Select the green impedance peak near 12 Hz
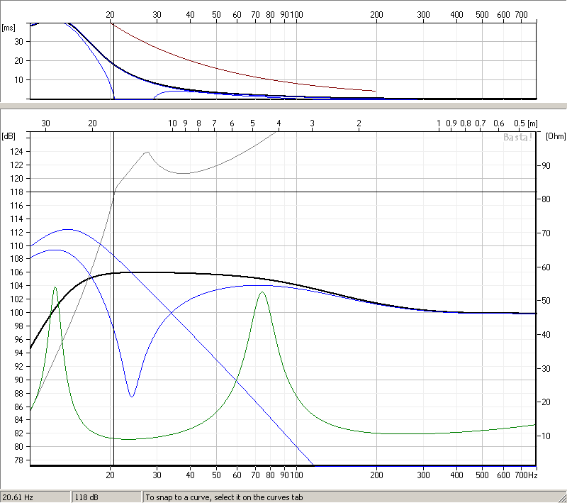 (55, 288)
